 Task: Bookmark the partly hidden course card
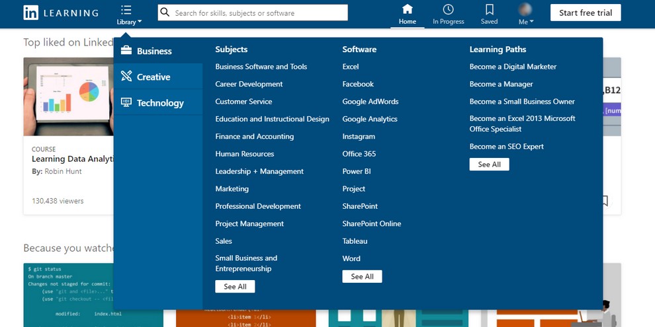605,201
